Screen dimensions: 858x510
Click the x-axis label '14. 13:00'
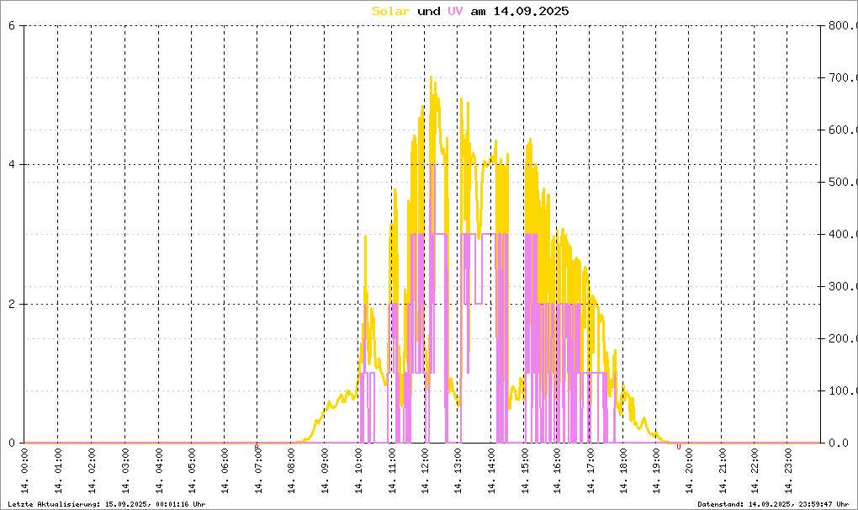tap(458, 471)
